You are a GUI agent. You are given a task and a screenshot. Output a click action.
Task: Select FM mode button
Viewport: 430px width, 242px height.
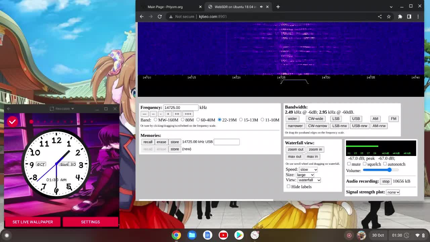[x=393, y=119]
